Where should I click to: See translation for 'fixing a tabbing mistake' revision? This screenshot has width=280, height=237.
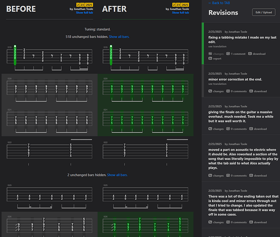click(x=217, y=46)
